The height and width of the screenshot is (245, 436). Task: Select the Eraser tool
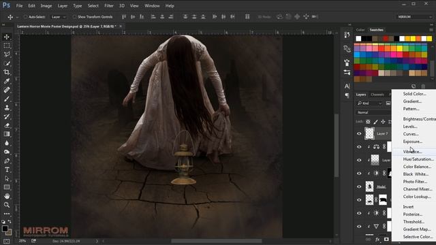pyautogui.click(x=7, y=125)
